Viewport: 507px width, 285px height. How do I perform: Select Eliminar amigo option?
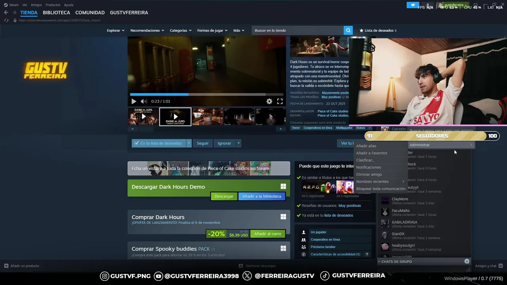[x=369, y=175]
